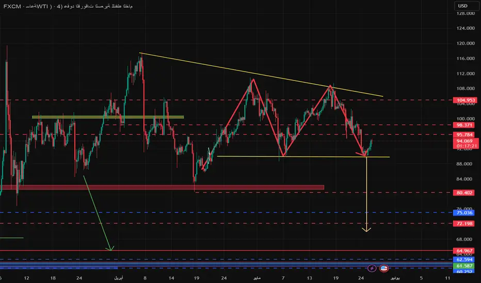Click the current price 94.069 label
Viewport: 481px width, 283px height.
coord(466,144)
